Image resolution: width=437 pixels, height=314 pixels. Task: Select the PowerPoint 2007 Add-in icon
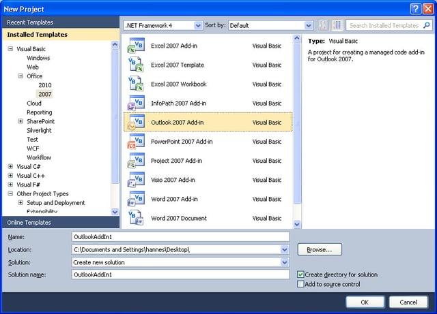[x=136, y=142]
